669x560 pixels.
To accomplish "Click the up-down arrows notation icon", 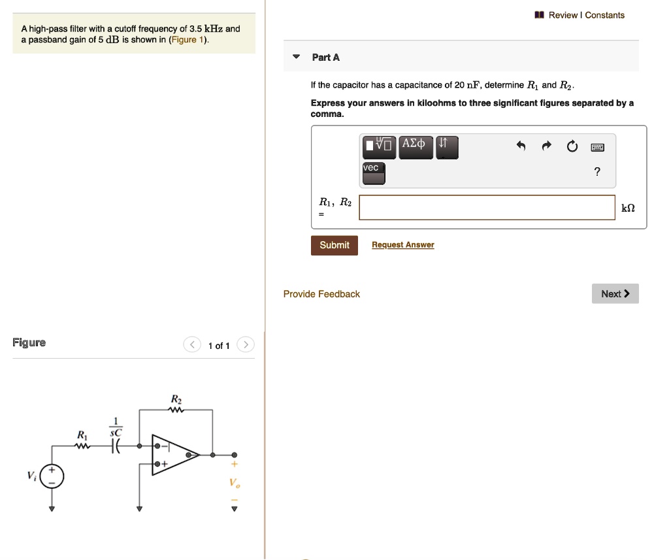I will pyautogui.click(x=448, y=147).
